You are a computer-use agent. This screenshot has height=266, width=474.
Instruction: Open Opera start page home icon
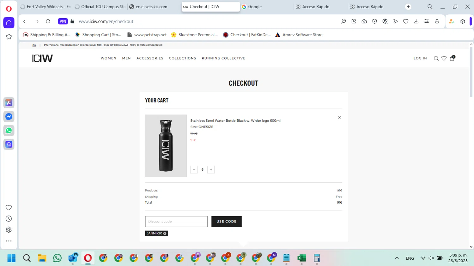[9, 23]
